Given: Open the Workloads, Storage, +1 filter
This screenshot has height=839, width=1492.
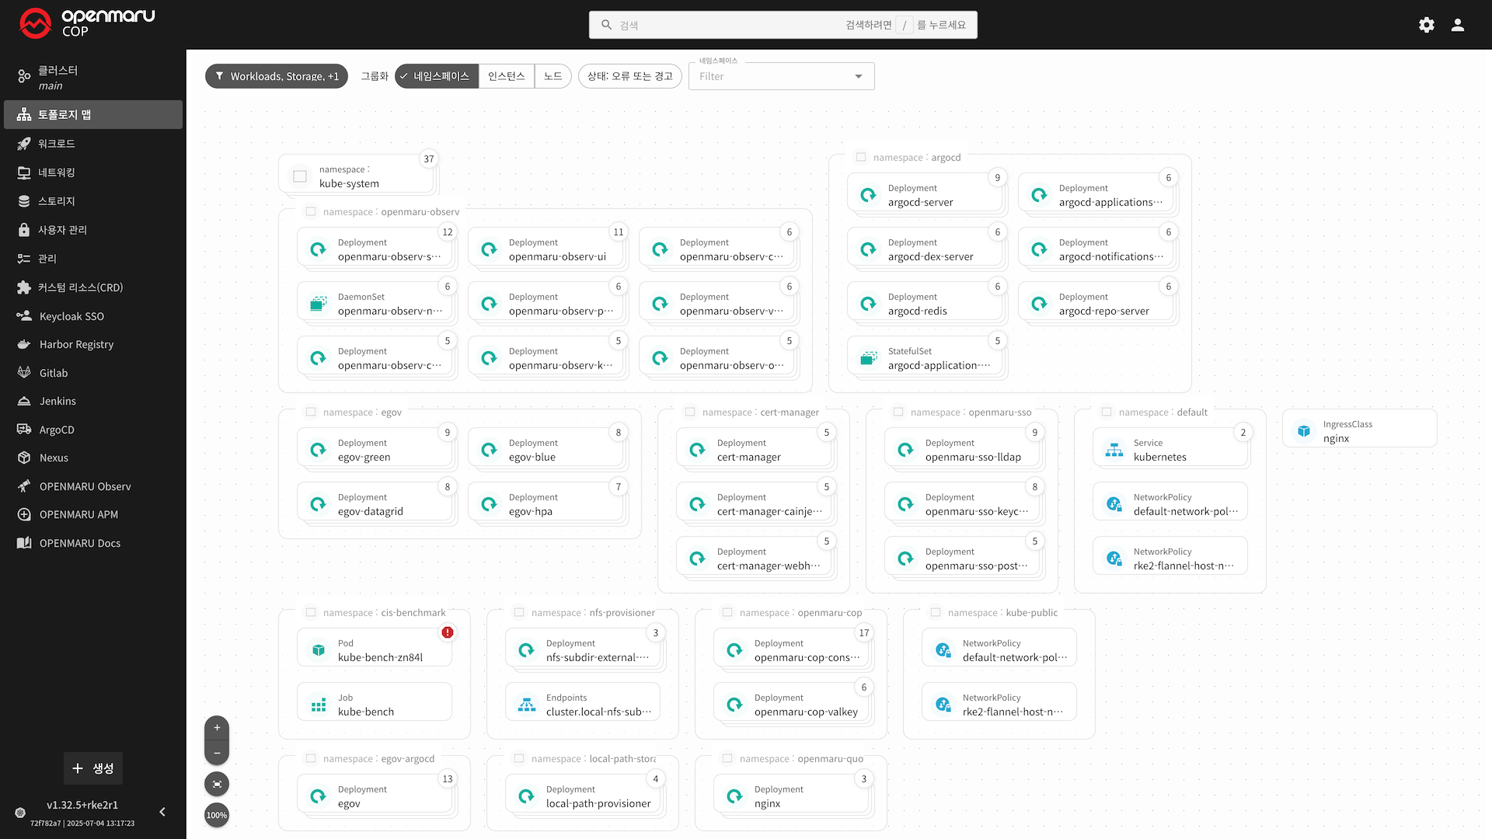Looking at the screenshot, I should click(277, 76).
